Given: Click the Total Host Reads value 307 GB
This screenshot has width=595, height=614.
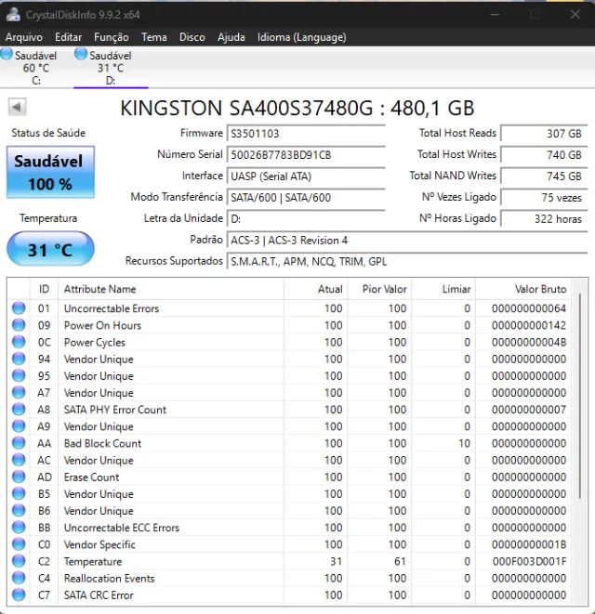Looking at the screenshot, I should coord(545,134).
